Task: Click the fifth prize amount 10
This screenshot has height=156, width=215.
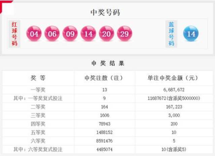Action: (x=174, y=132)
